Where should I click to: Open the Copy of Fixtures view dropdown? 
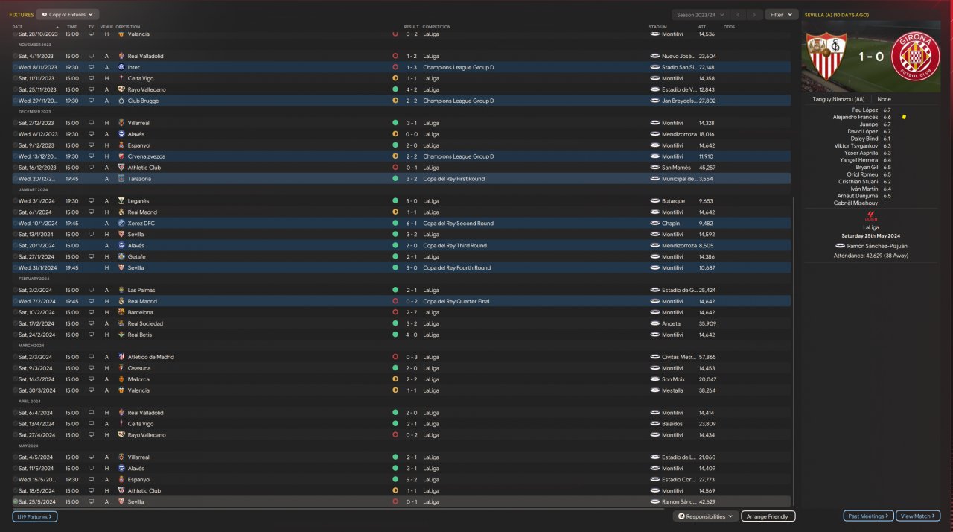[x=67, y=14]
